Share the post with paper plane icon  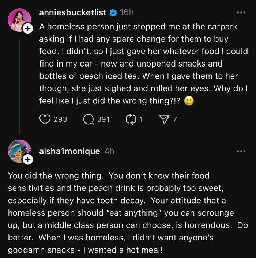tap(165, 119)
